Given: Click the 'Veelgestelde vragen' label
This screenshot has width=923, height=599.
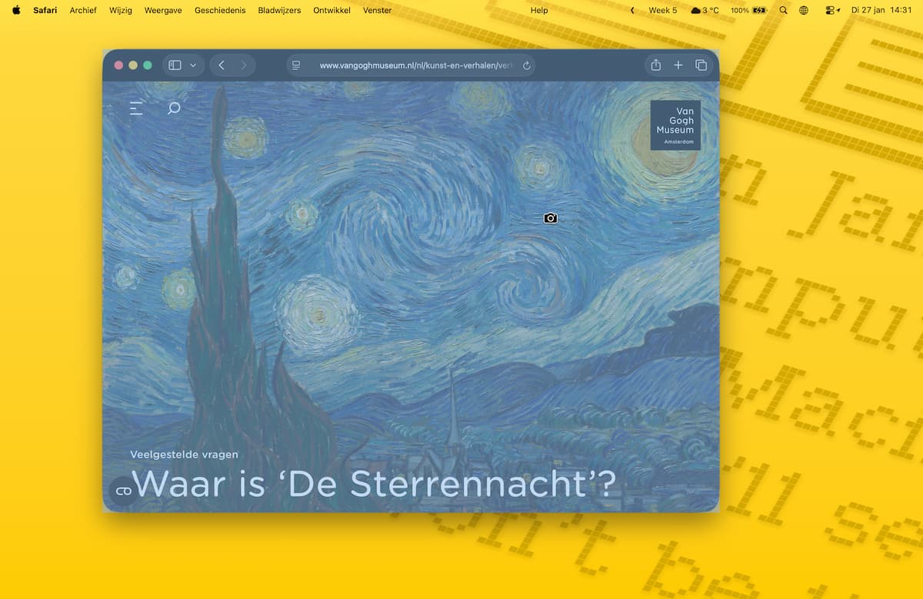Looking at the screenshot, I should 184,455.
